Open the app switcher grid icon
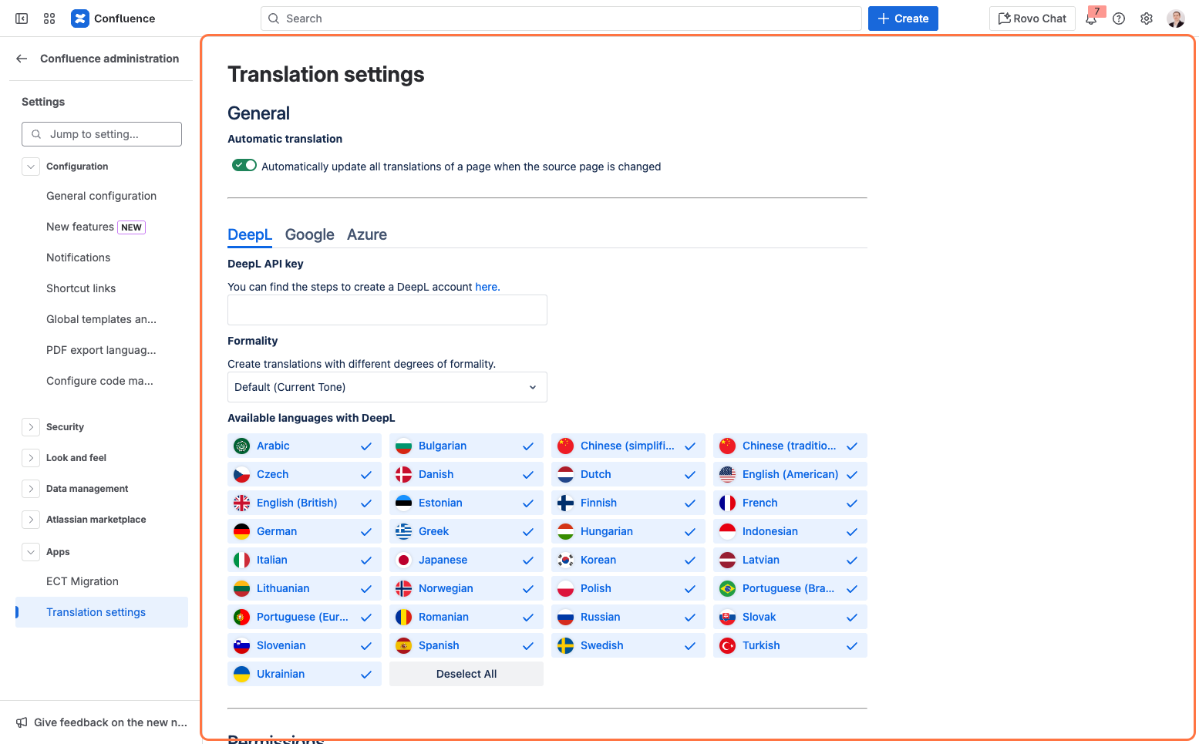This screenshot has width=1199, height=744. (x=49, y=19)
